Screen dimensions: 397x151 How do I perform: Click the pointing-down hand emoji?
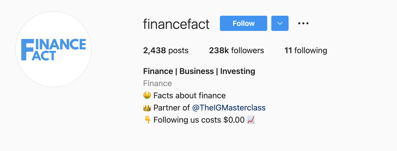[x=147, y=120]
